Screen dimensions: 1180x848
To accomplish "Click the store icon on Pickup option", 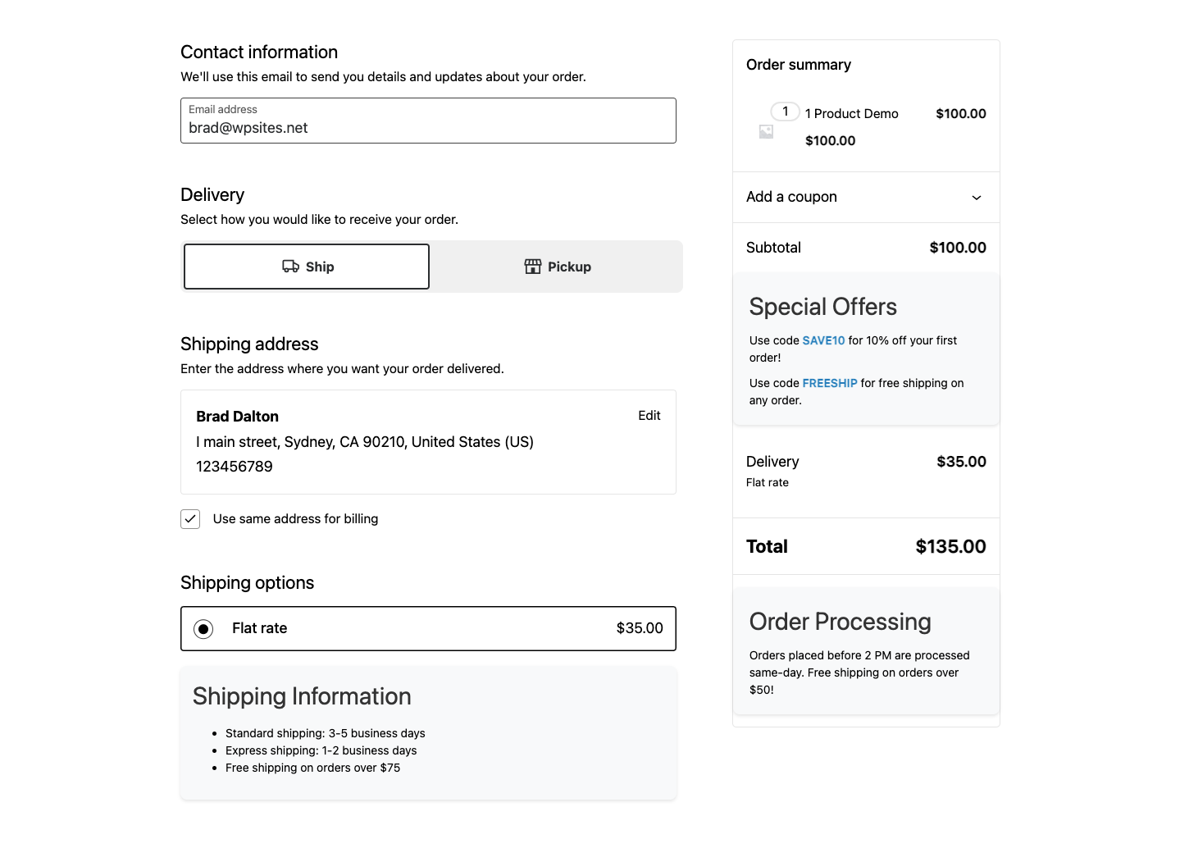I will 533,267.
